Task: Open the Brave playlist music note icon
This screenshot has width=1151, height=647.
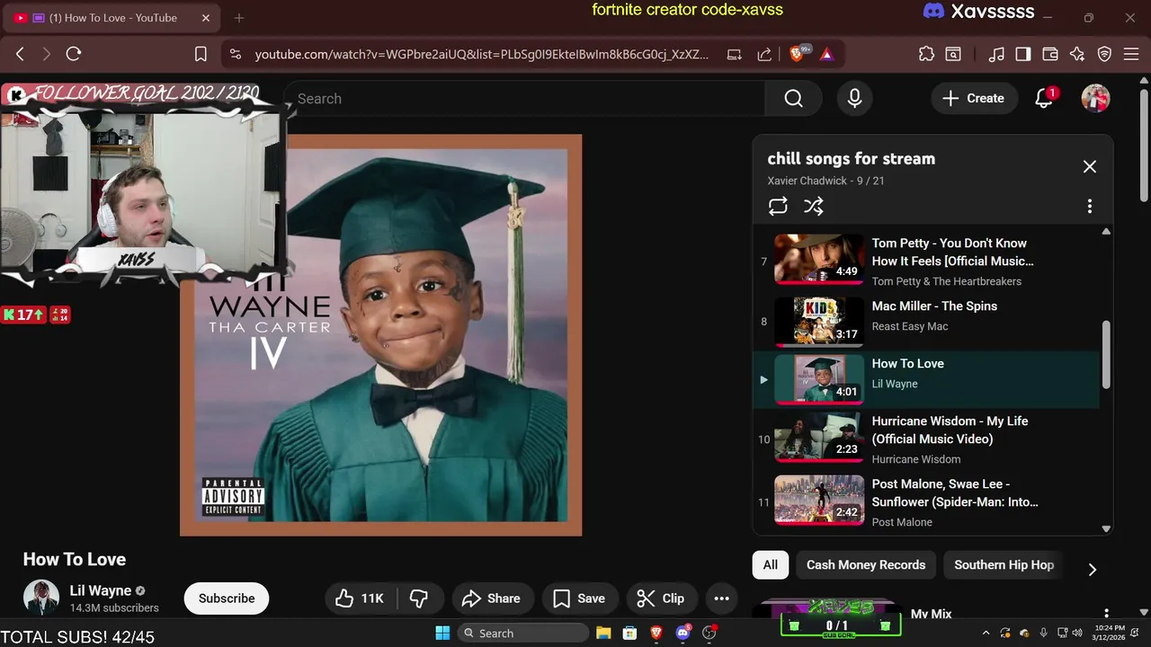Action: 996,54
